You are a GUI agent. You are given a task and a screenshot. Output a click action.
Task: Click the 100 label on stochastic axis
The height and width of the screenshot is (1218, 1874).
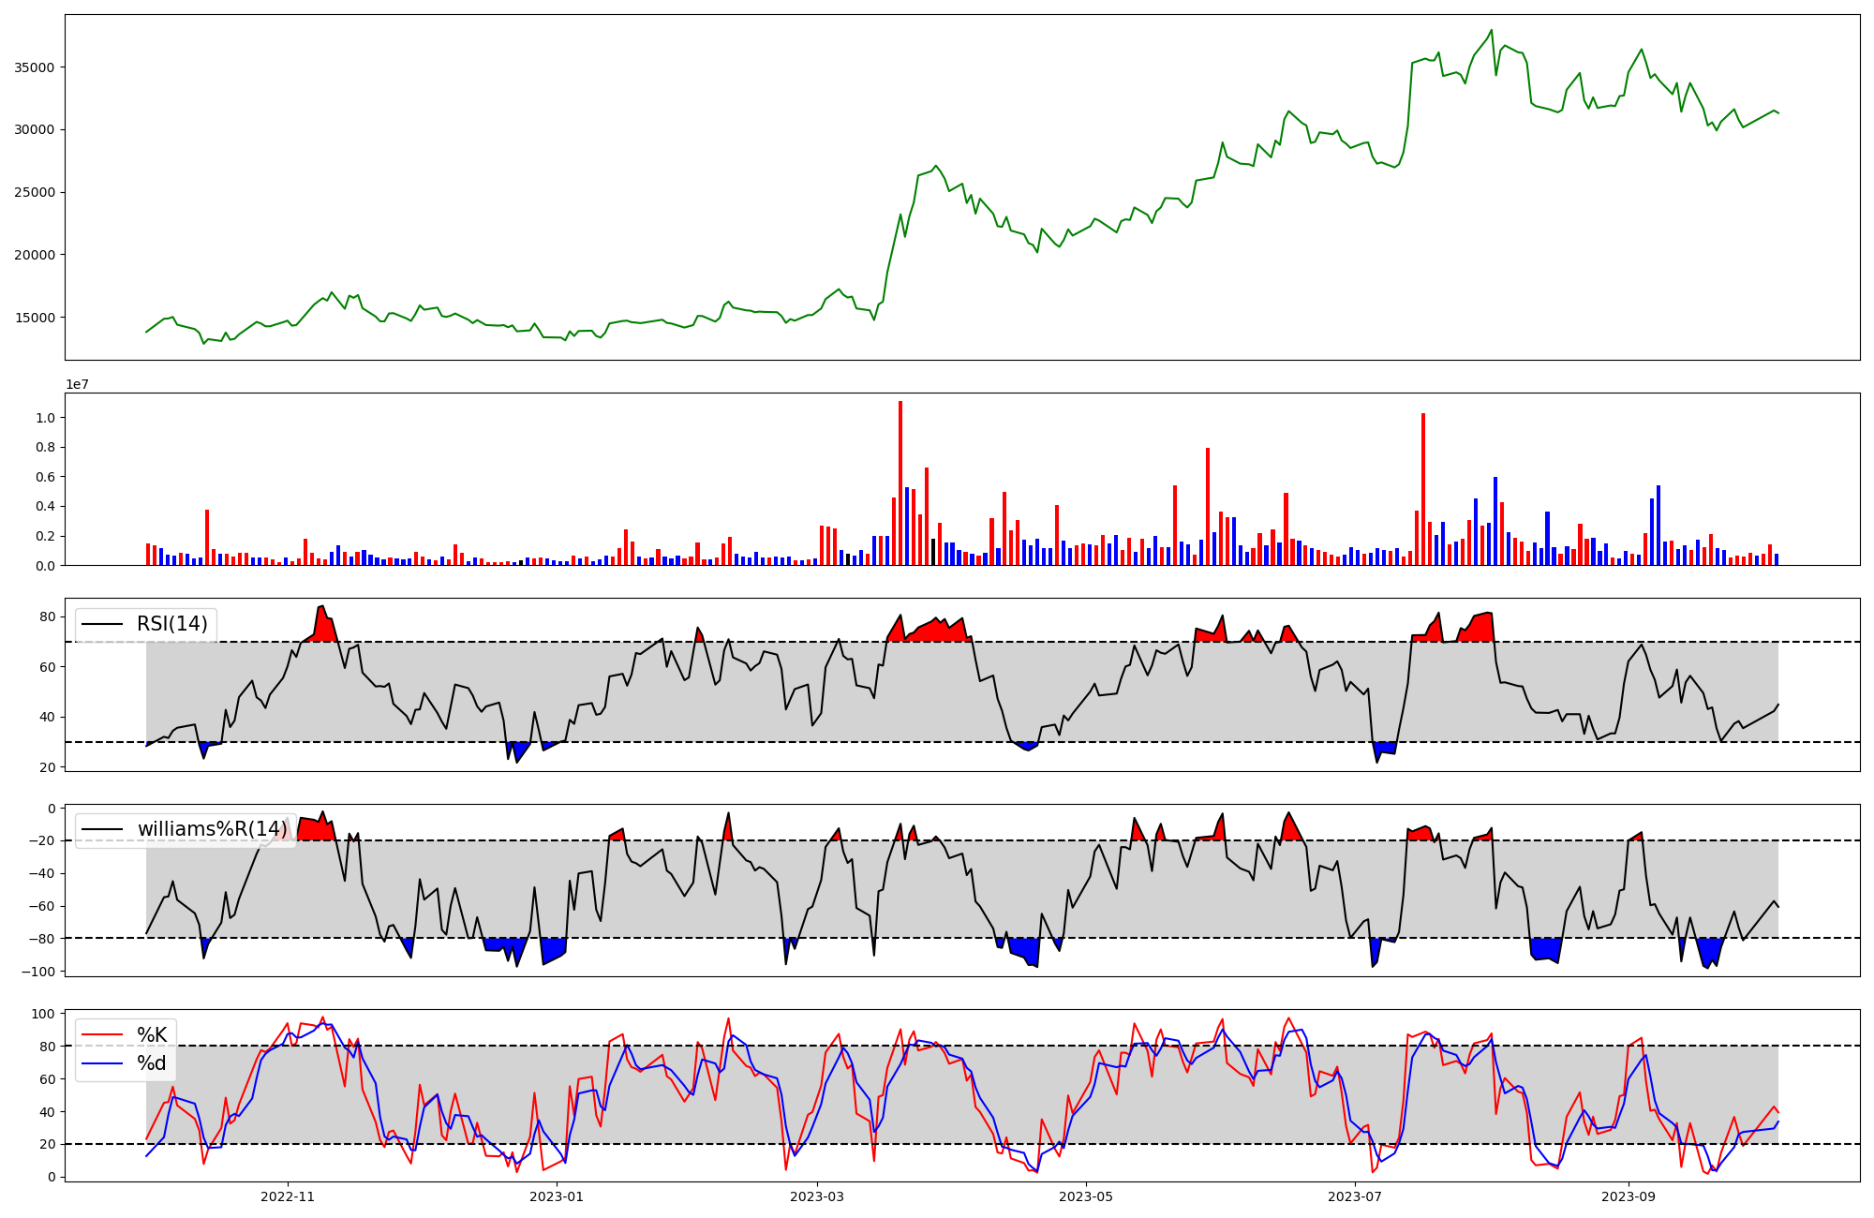pos(44,1014)
